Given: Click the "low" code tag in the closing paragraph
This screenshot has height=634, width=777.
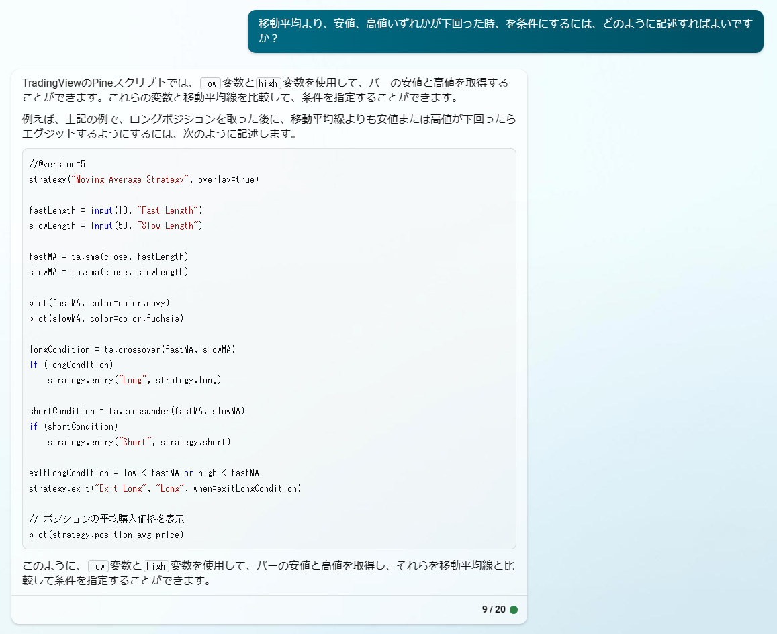Looking at the screenshot, I should pos(98,566).
